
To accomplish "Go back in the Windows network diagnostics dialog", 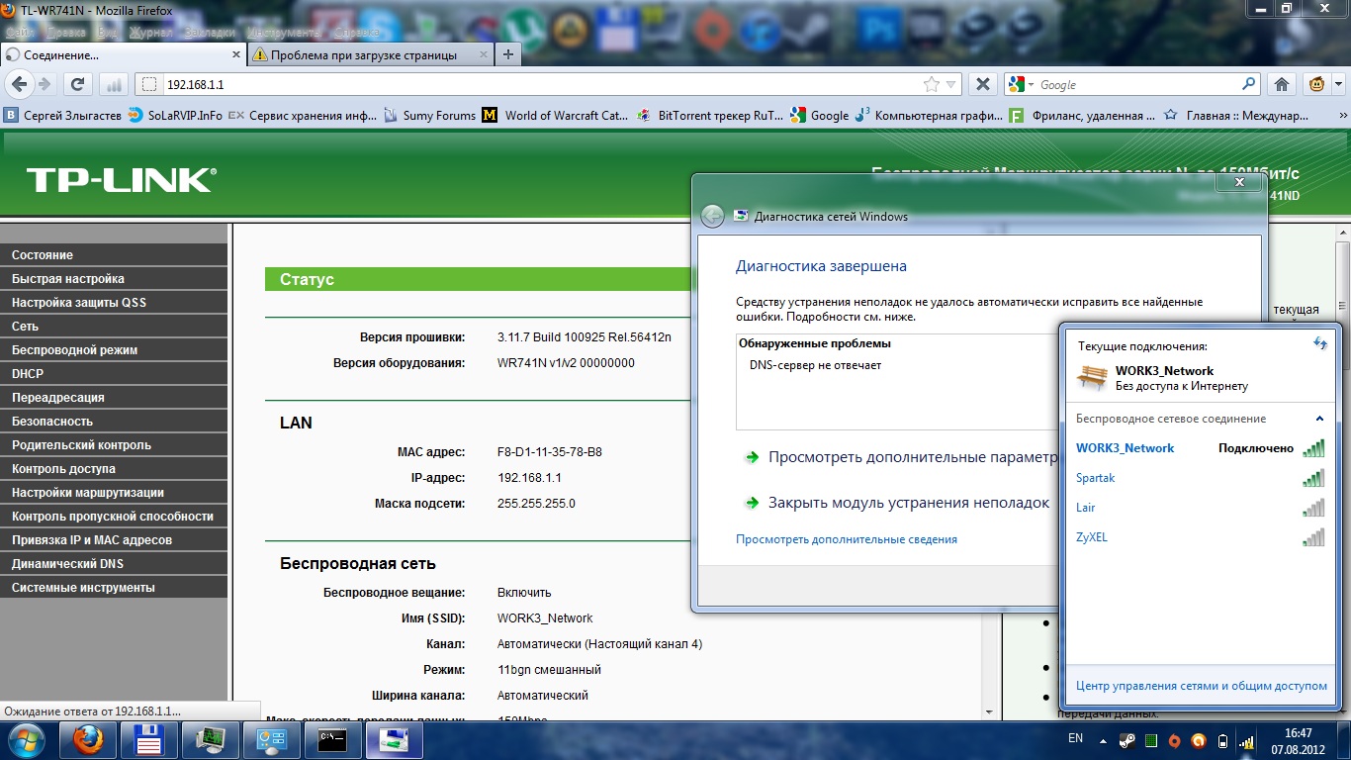I will point(712,216).
